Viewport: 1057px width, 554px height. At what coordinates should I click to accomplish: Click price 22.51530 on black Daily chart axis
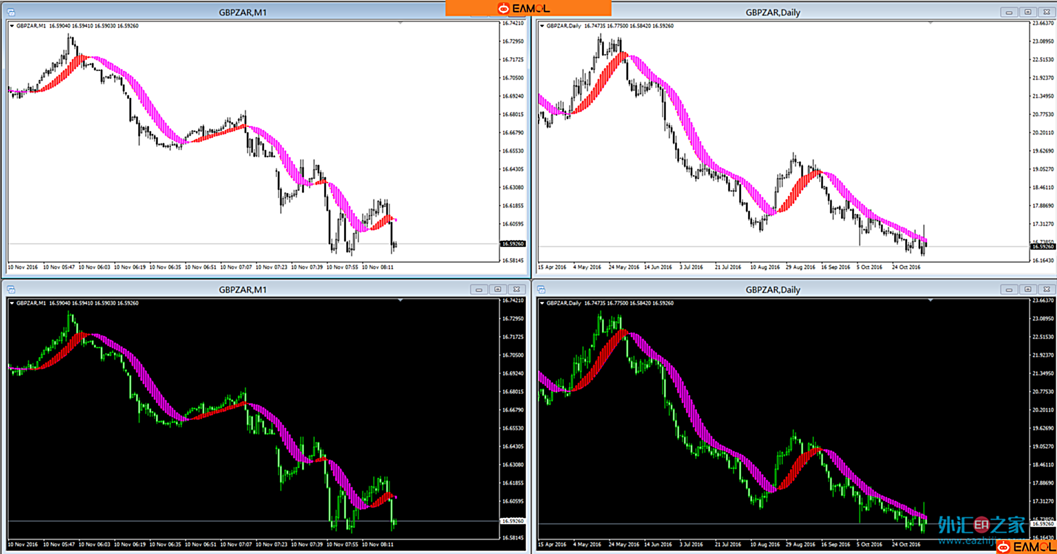tap(1043, 337)
